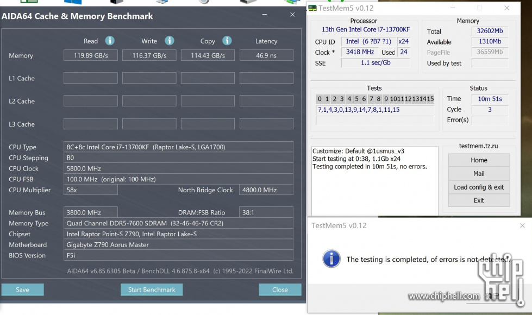Image resolution: width=532 pixels, height=315 pixels.
Task: Click processor name 13th Gen Intel Core i7-13700KF
Action: pos(366,29)
